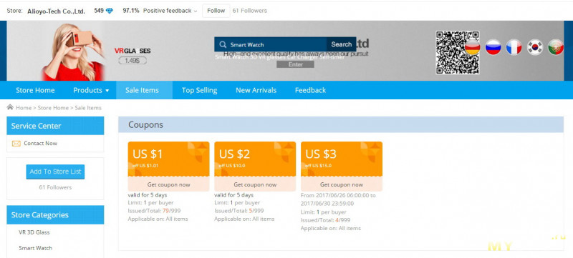
Task: Click the Enter button in banner
Action: coord(295,64)
